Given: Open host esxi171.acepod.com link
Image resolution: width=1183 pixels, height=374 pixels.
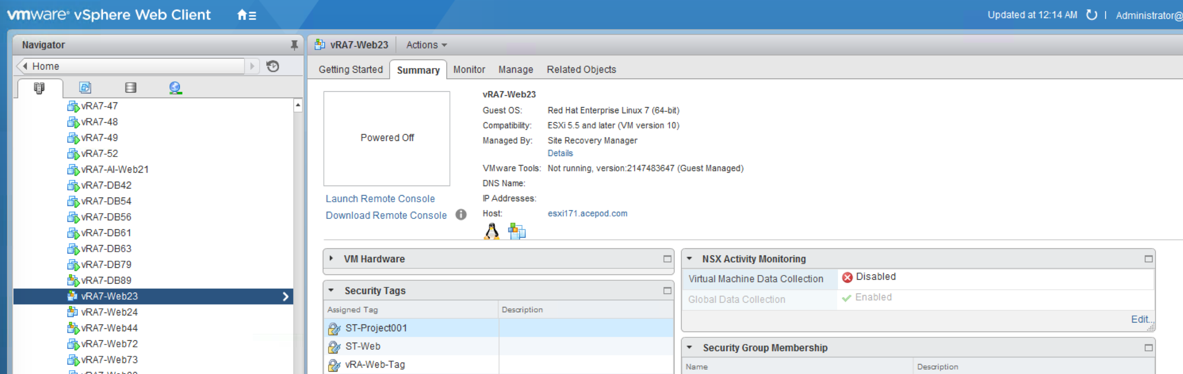Looking at the screenshot, I should pos(587,213).
